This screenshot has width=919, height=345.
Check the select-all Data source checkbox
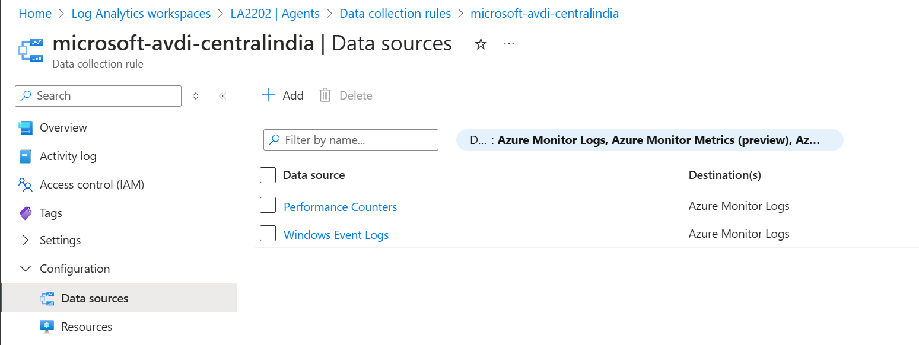pos(268,175)
